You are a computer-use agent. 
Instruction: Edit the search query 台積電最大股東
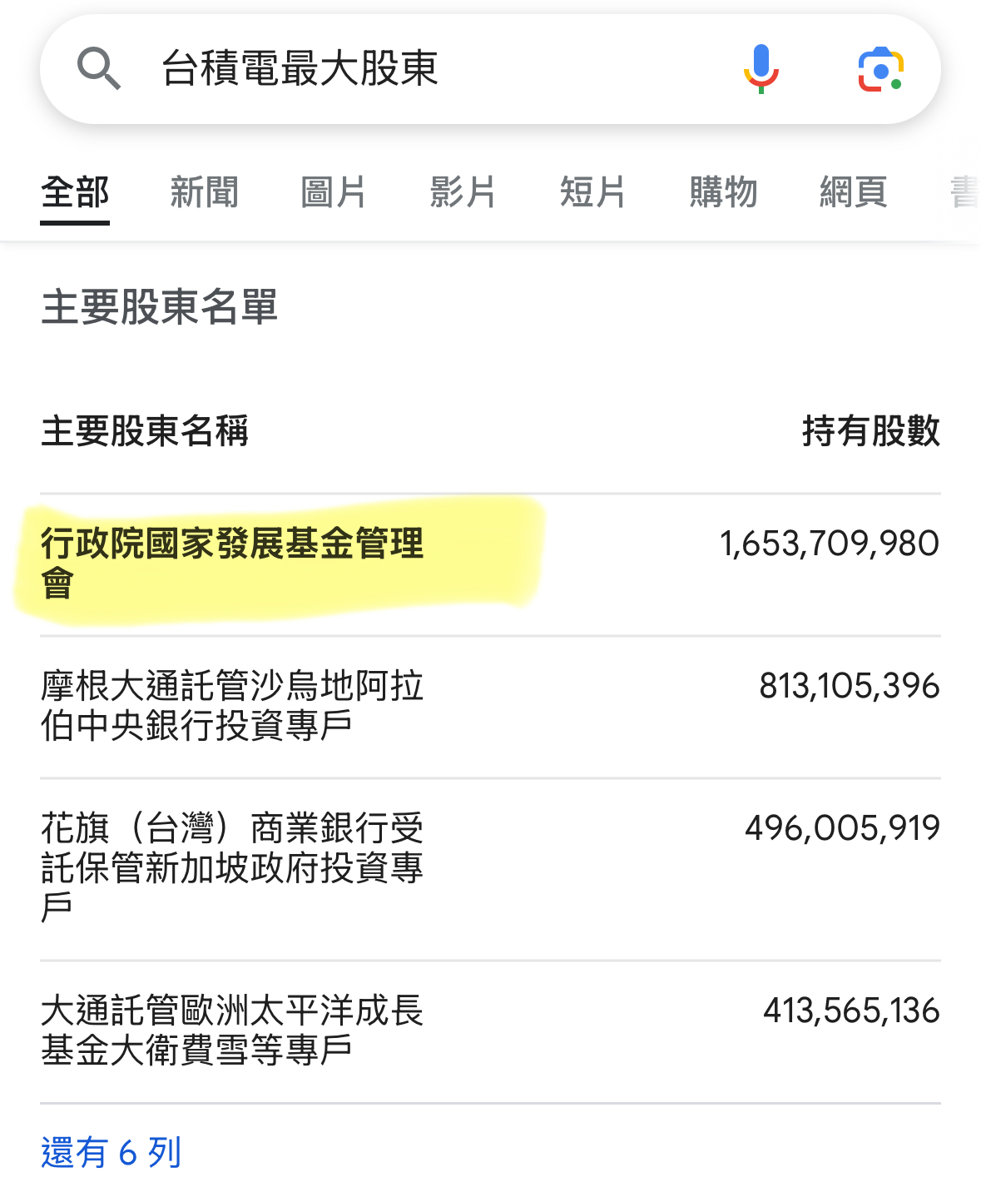(x=300, y=68)
